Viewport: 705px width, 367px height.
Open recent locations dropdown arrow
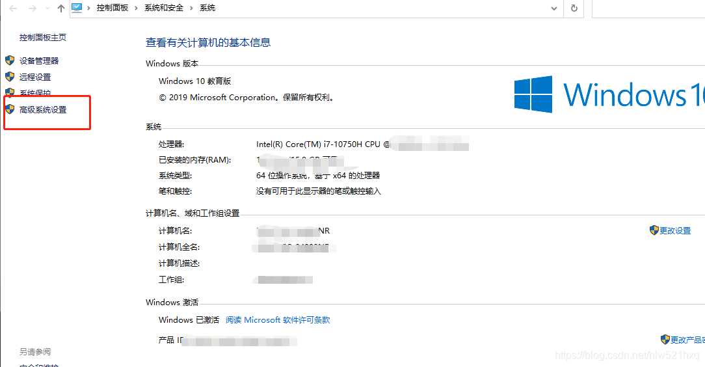pos(47,8)
